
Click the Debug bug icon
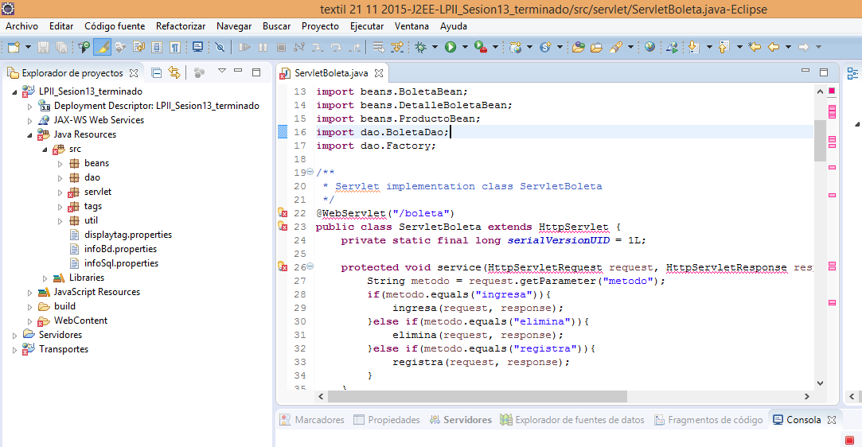point(420,48)
